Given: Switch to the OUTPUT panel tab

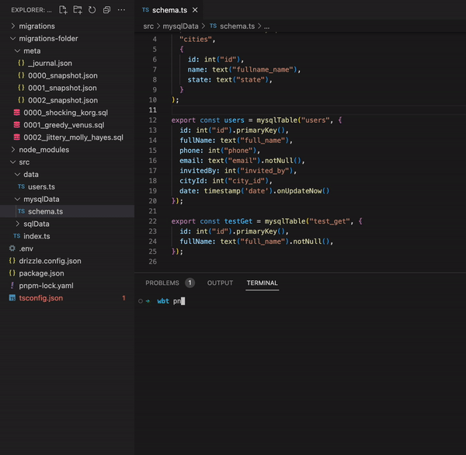Looking at the screenshot, I should pyautogui.click(x=220, y=283).
